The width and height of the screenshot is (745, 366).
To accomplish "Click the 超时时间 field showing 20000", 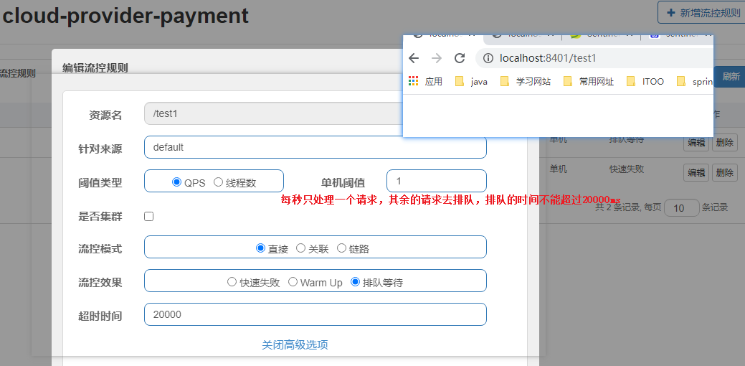I will coord(315,314).
